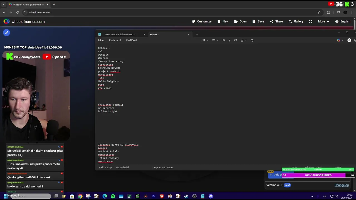Open the Failas menu
Viewport: 356px width, 200px height.
click(101, 40)
